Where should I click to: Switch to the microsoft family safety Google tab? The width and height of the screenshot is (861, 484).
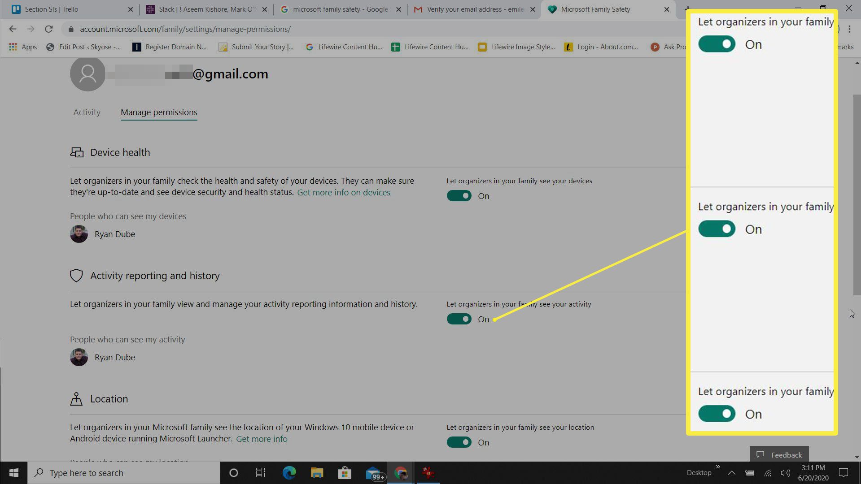(339, 9)
